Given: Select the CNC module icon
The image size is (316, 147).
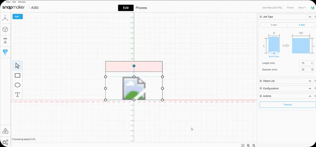Looking at the screenshot, I should pyautogui.click(x=5, y=52).
